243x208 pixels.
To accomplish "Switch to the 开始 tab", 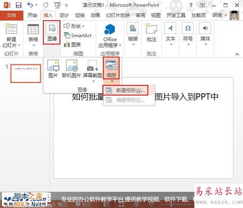I will (32, 15).
